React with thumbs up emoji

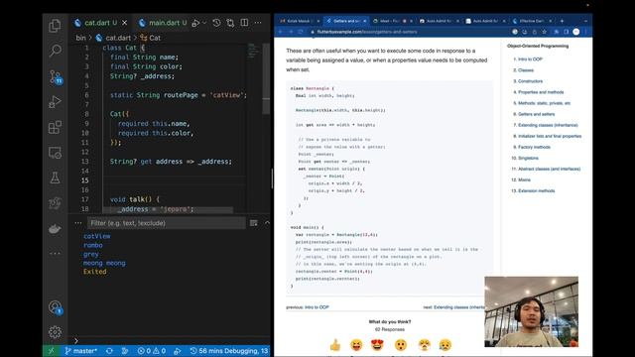coord(335,345)
